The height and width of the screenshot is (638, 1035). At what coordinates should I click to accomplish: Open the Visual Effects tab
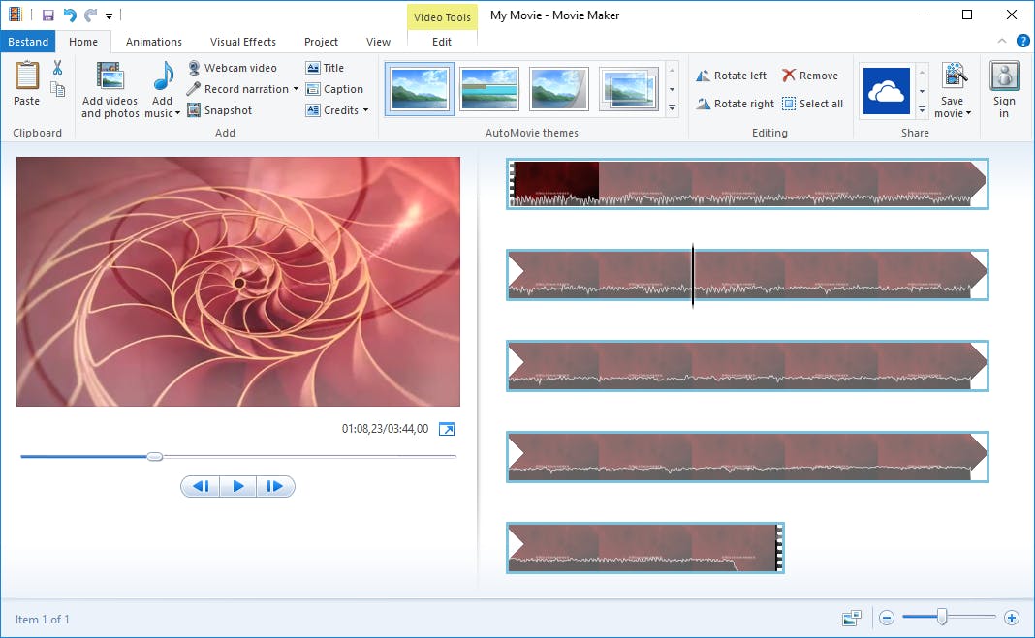tap(243, 42)
